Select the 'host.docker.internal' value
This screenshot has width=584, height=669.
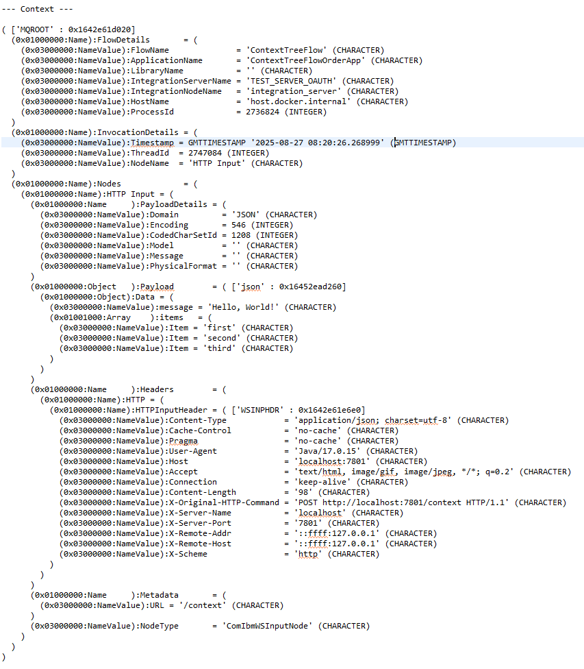tap(299, 101)
